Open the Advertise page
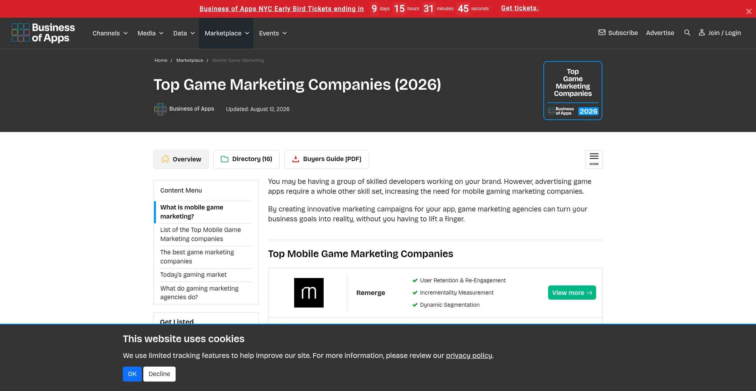This screenshot has height=391, width=756. point(660,33)
